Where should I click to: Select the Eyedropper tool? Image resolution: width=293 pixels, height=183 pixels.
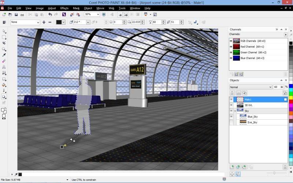[4, 55]
